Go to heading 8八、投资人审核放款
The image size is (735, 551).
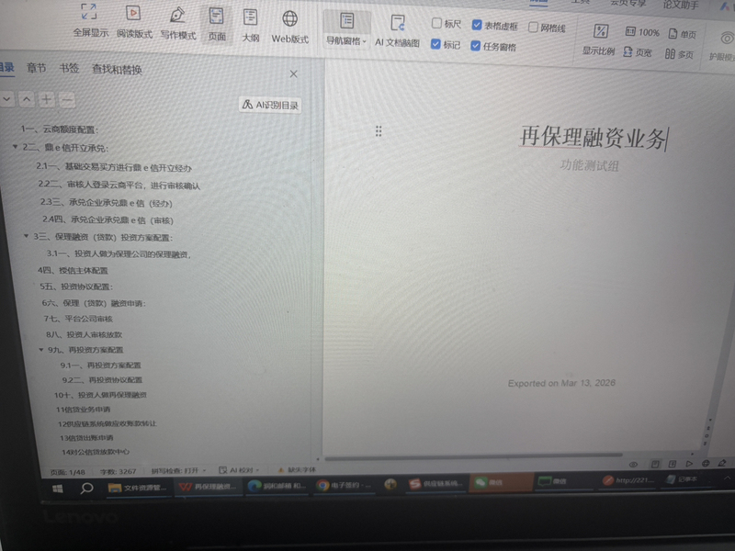[84, 334]
